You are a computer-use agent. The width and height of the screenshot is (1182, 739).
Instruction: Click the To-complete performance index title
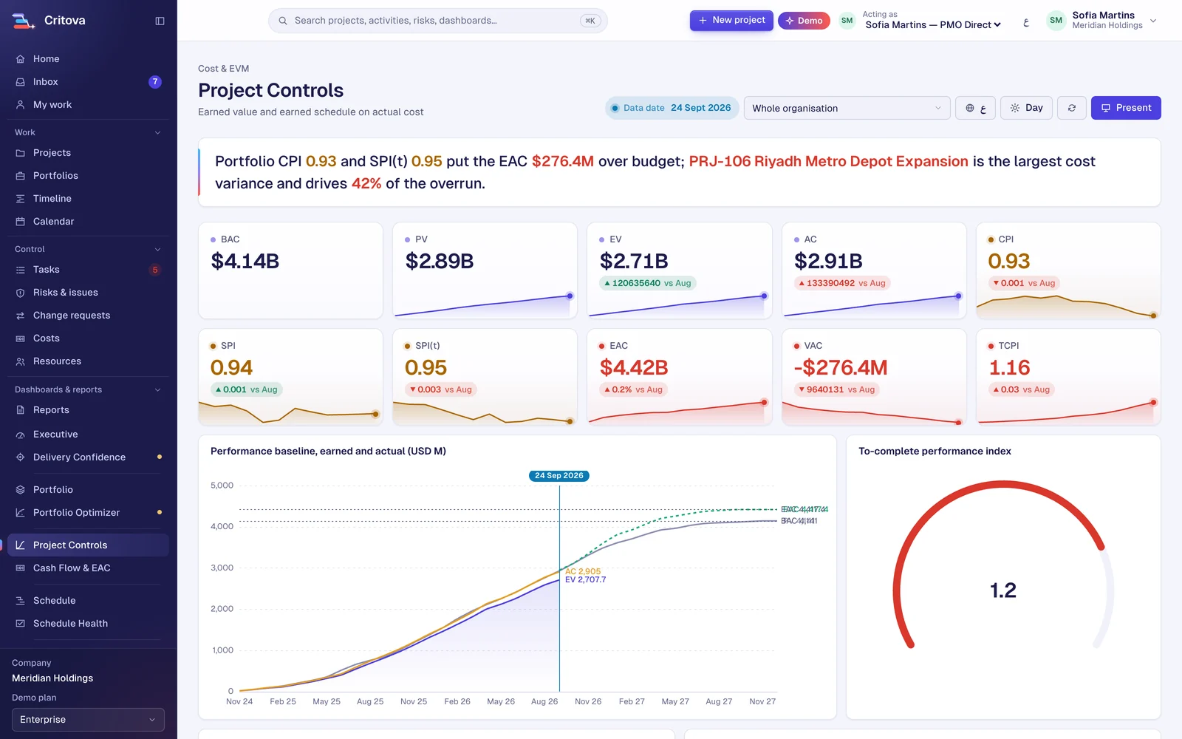[935, 452]
